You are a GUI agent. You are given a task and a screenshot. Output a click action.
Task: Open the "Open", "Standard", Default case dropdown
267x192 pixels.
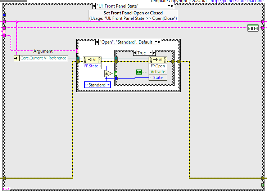[x=156, y=42]
